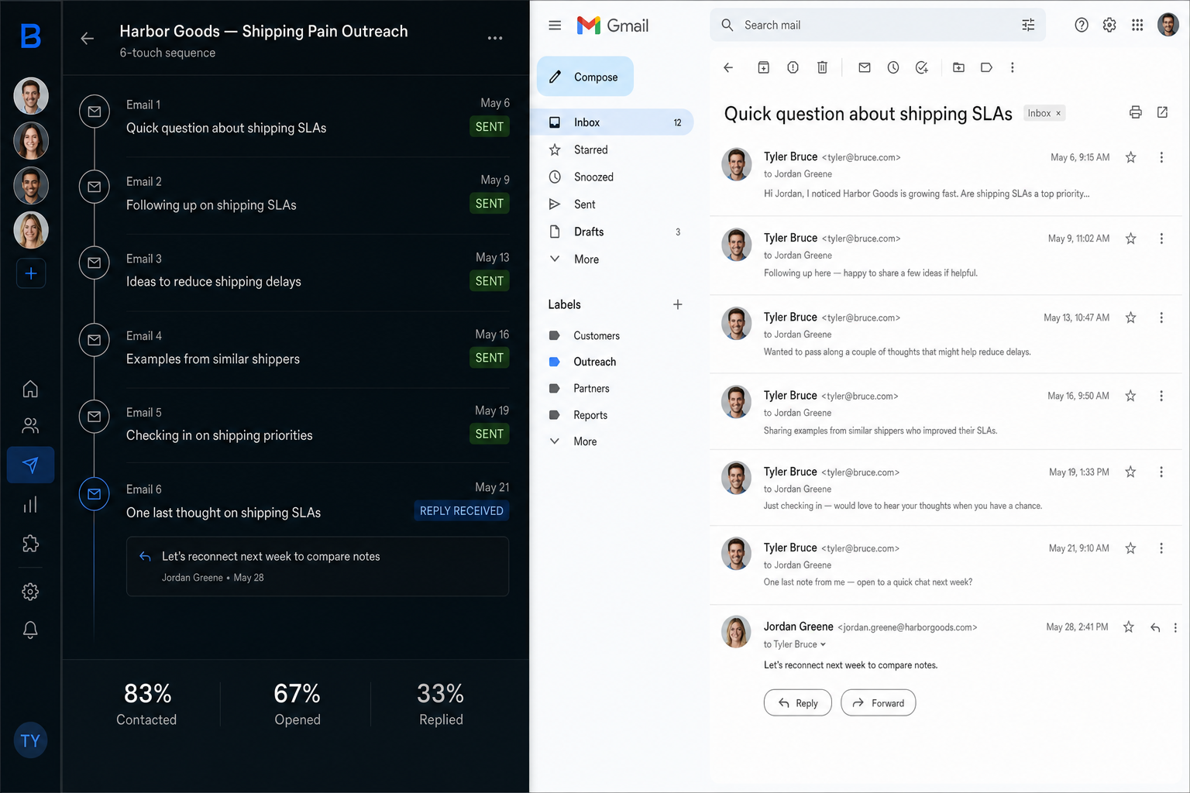Viewport: 1190px width, 793px height.
Task: Click the Search mail field
Action: pos(877,25)
